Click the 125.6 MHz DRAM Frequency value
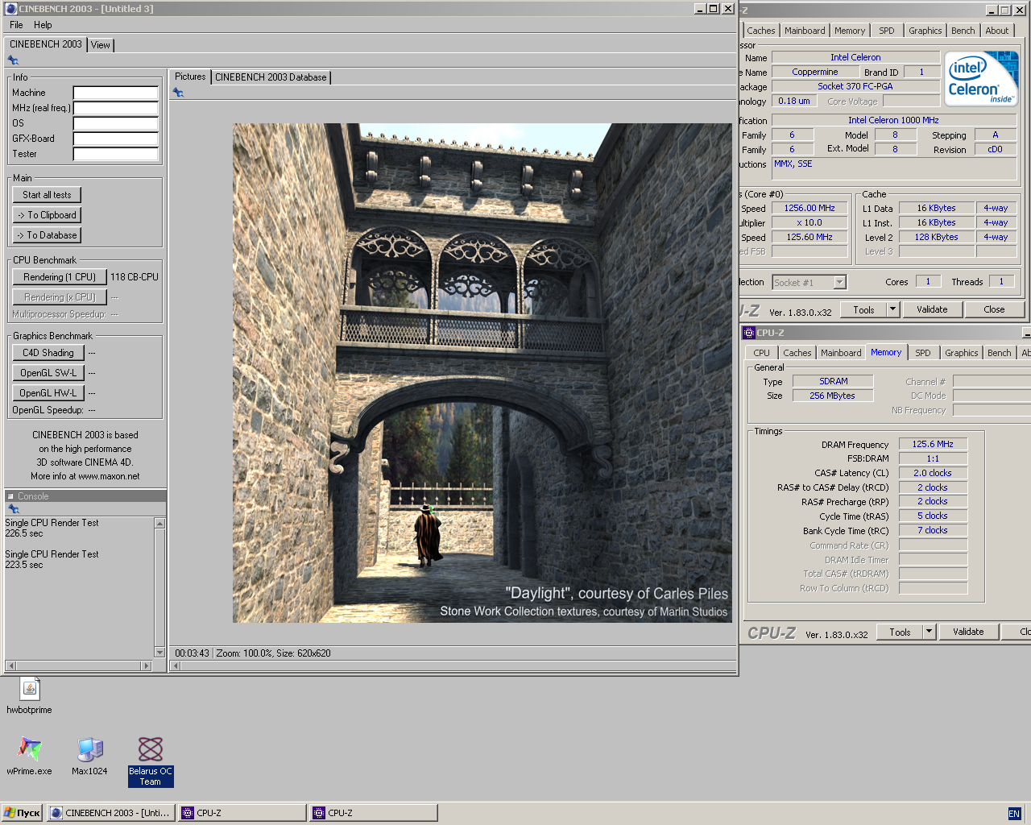 click(x=933, y=444)
